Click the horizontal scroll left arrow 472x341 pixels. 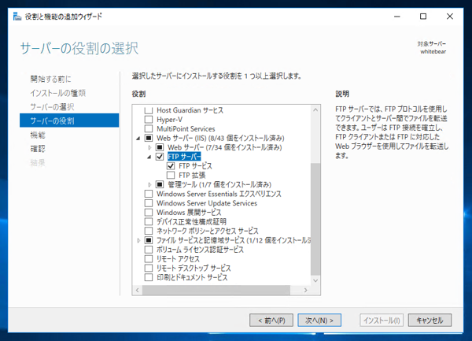138,290
